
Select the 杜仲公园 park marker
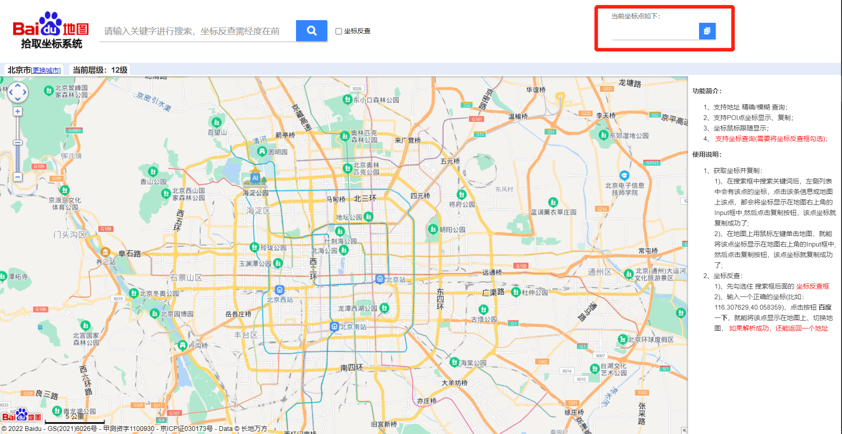click(516, 292)
